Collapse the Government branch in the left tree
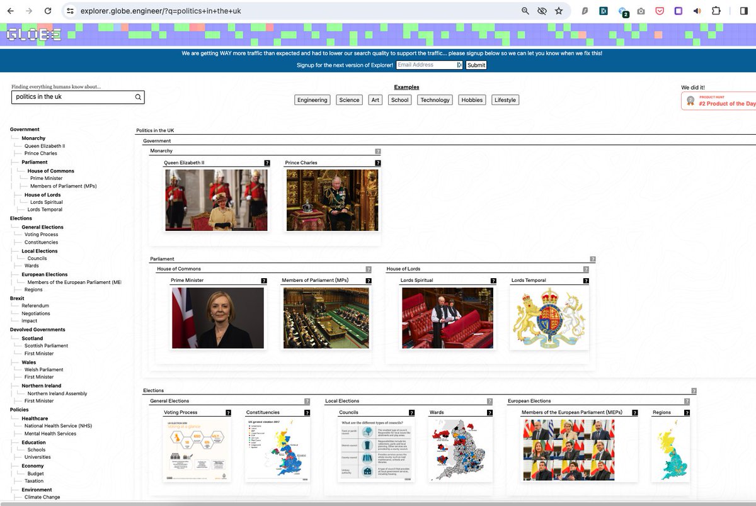This screenshot has height=506, width=756. (25, 129)
